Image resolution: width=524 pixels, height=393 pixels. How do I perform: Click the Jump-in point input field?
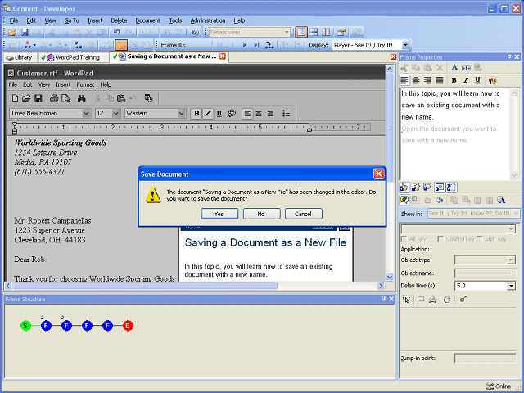coord(486,359)
